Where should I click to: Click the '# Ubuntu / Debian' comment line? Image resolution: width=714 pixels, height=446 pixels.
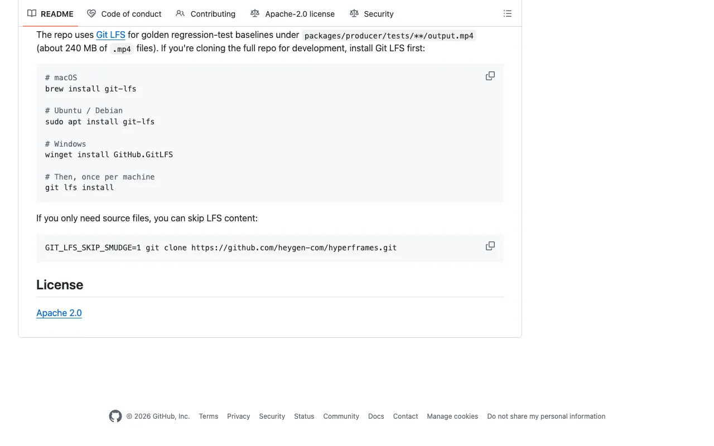pos(84,110)
